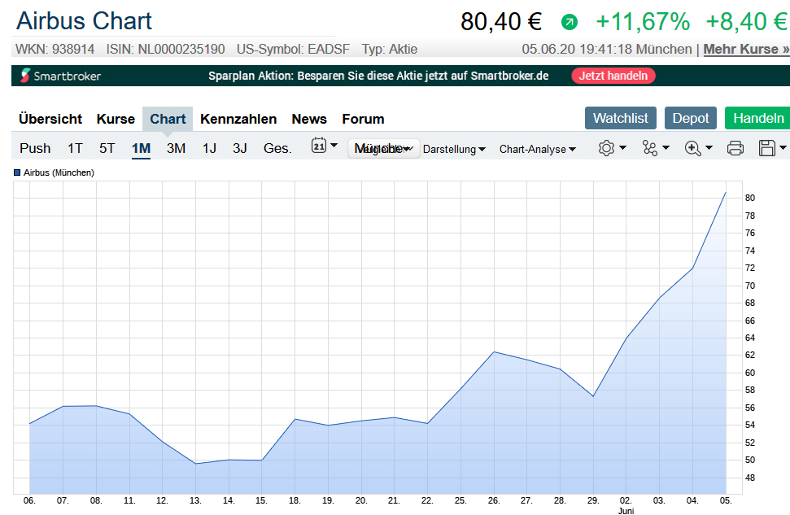Go to the Forum tab

click(x=363, y=119)
